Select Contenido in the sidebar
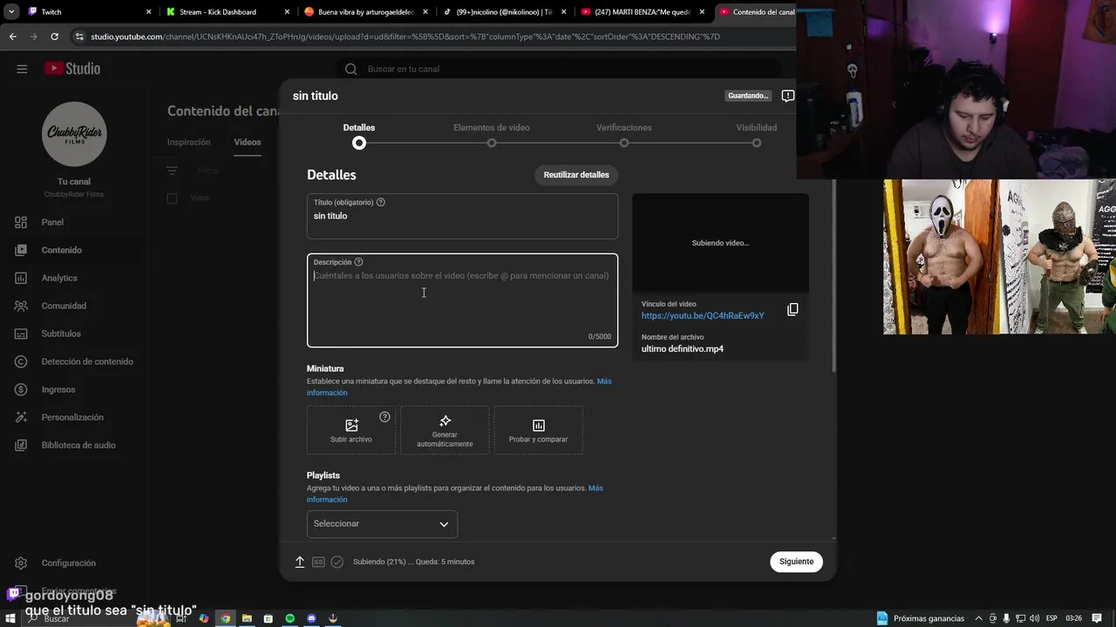The height and width of the screenshot is (627, 1116). [x=74, y=250]
